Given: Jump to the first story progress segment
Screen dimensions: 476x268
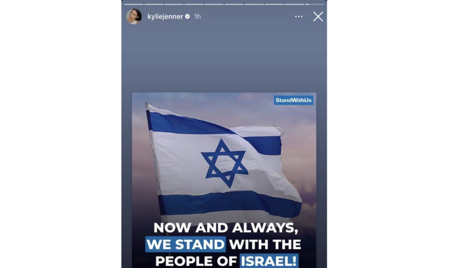Looking at the screenshot, I should click(133, 4).
